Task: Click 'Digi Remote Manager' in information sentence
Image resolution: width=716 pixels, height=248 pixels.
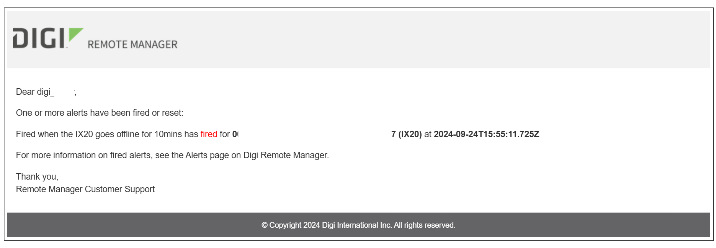Action: point(285,155)
